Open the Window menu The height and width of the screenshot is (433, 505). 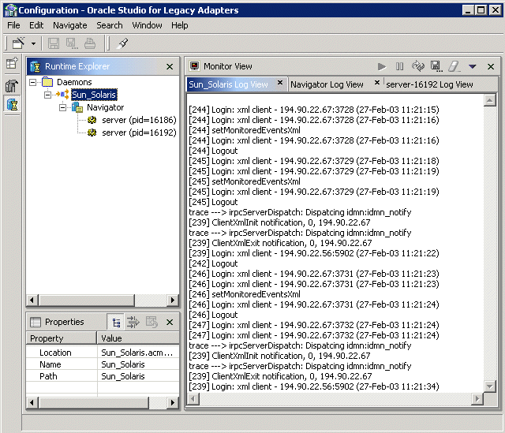click(x=148, y=25)
